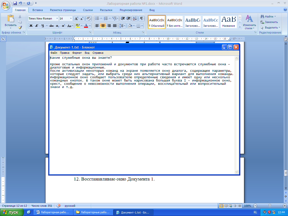288x216 pixels.
Task: Click Число слов: 351 in status bar
Action: click(x=42, y=206)
